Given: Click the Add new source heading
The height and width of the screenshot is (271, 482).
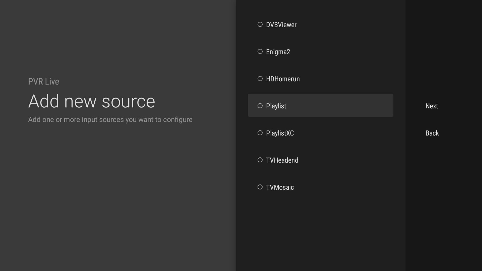Looking at the screenshot, I should pos(92,101).
